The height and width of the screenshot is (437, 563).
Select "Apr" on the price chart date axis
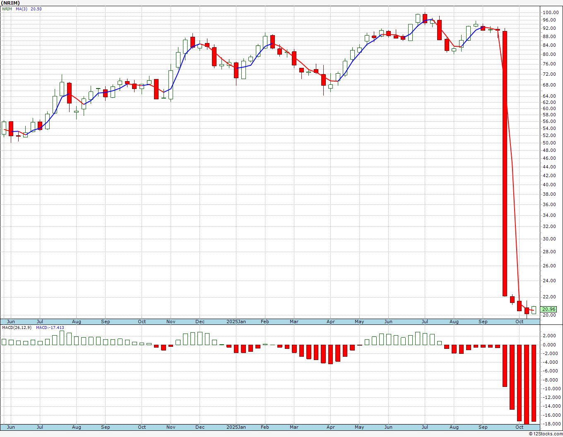pos(331,322)
